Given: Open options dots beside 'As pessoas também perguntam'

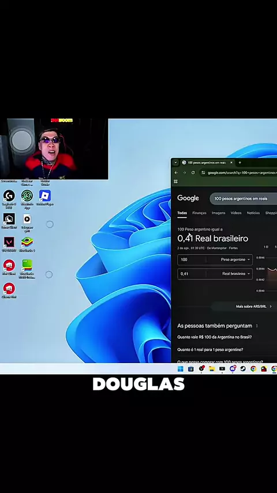Looking at the screenshot, I should pyautogui.click(x=257, y=326).
